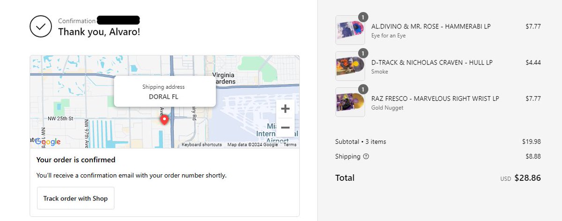Click the RAZ FRESCO product title

(435, 99)
